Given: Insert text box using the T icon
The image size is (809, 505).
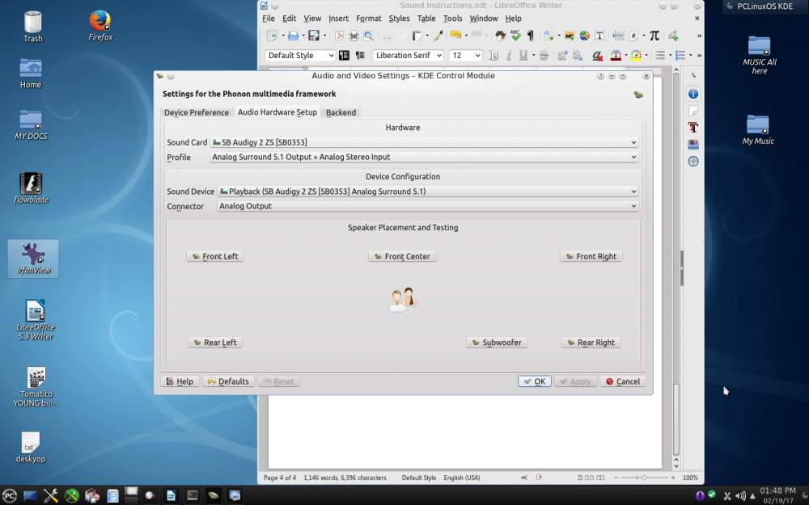Looking at the screenshot, I should point(599,36).
